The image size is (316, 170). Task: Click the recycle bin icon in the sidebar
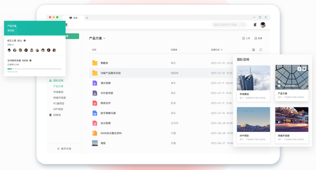(x=51, y=115)
